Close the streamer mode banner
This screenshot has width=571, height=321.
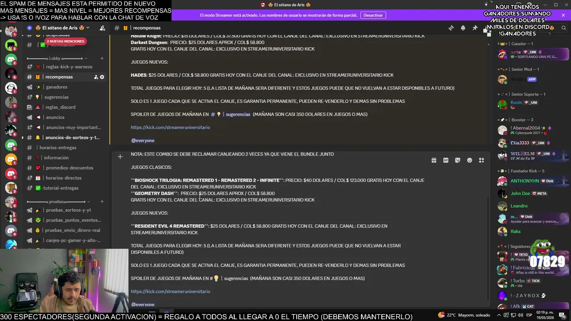click(563, 15)
